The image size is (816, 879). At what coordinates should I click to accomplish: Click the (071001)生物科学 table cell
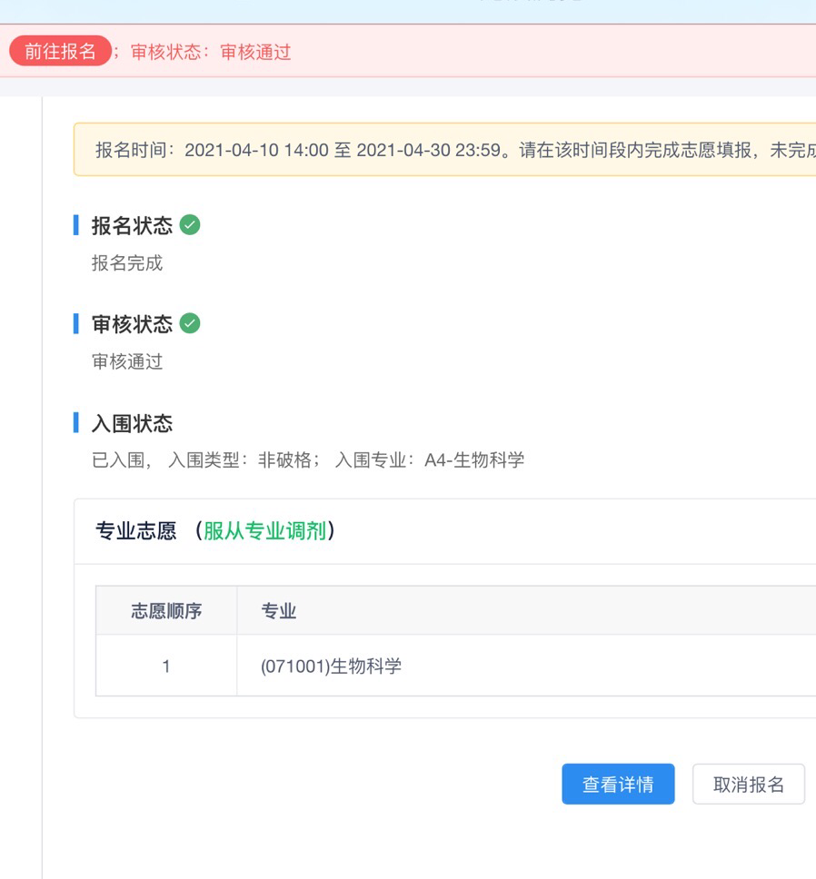tap(331, 667)
